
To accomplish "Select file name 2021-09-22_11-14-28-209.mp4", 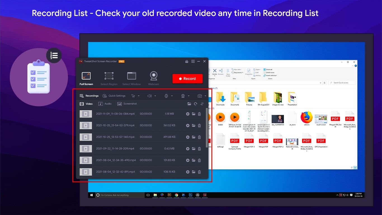I will [x=115, y=149].
